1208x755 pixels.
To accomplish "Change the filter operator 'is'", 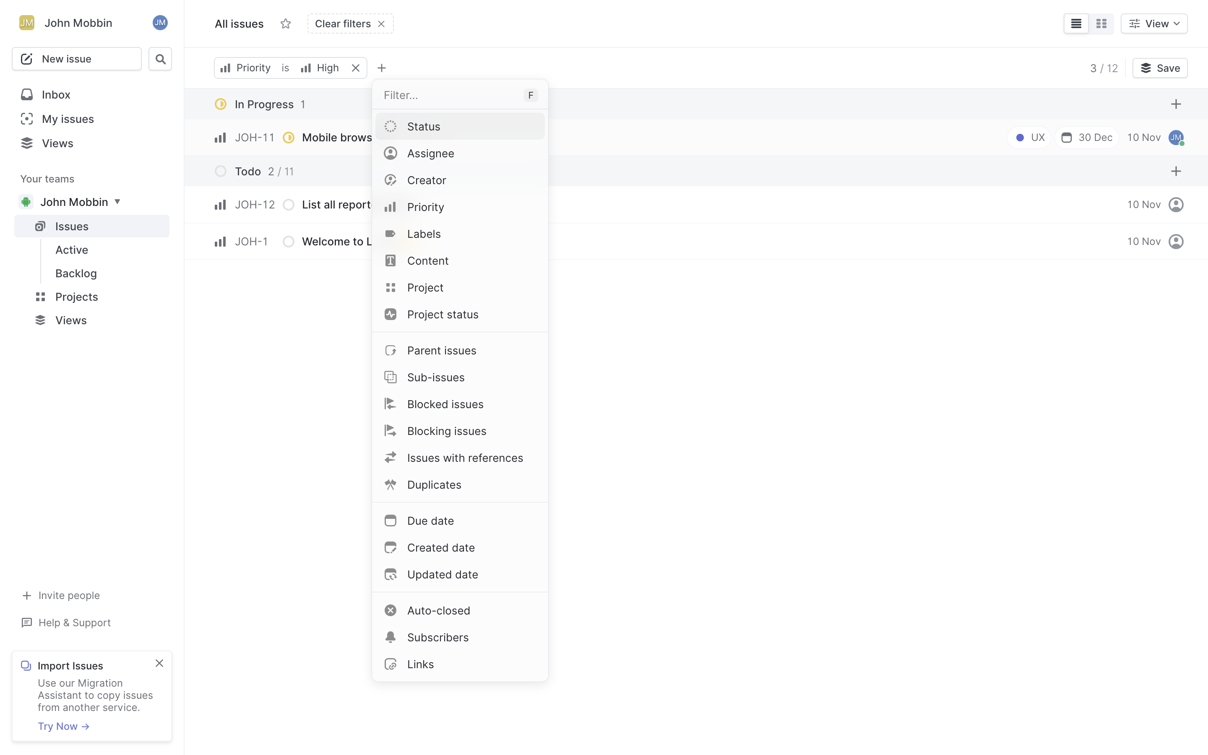I will tap(285, 68).
